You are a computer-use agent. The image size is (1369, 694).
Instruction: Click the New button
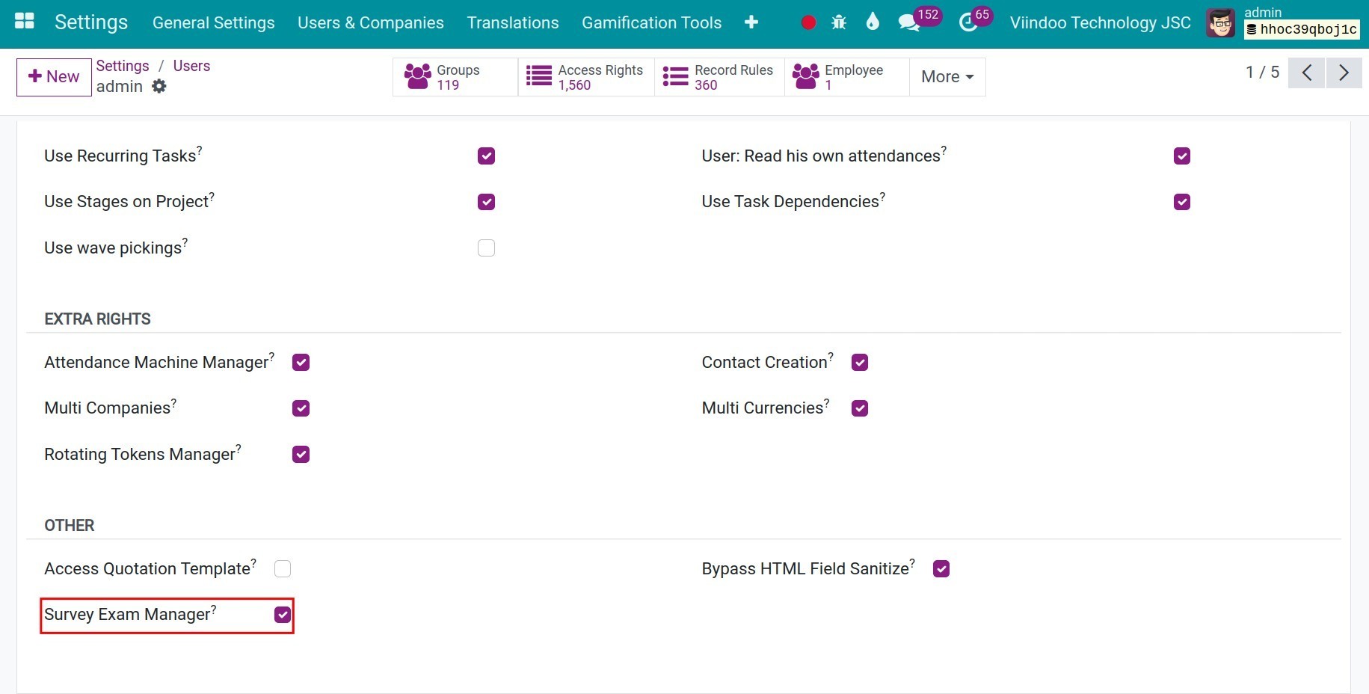54,76
